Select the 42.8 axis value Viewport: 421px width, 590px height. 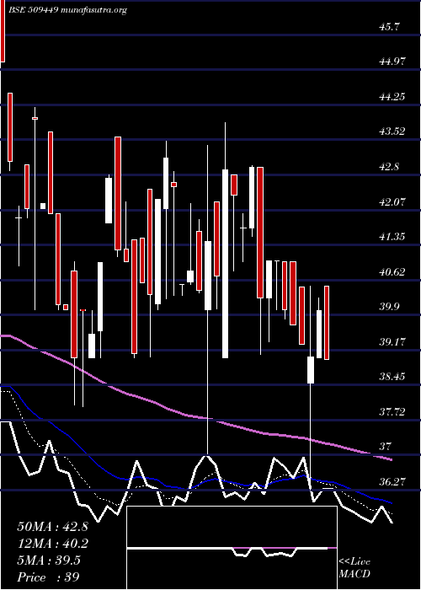[x=390, y=166]
